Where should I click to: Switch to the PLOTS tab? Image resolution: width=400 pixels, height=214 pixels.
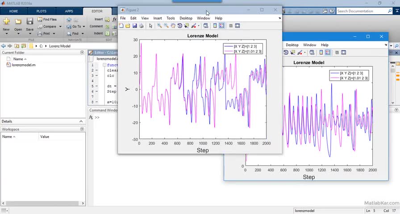pos(42,11)
